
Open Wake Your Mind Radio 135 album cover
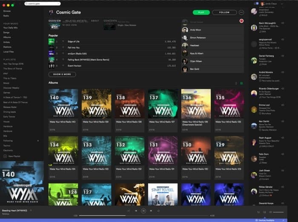[229, 104]
